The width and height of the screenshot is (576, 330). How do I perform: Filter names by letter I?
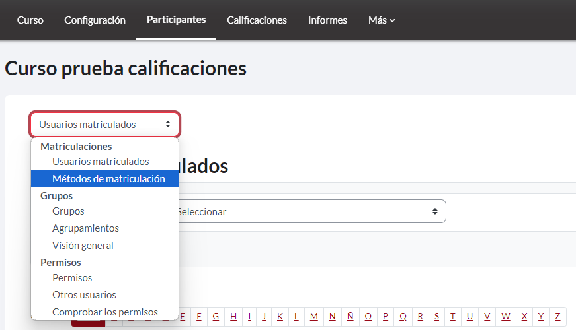249,316
